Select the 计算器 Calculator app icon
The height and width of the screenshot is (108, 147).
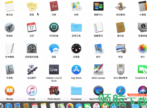(x=143, y=6)
